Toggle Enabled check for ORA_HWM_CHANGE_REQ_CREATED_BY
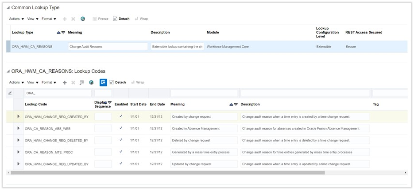The height and width of the screenshot is (190, 414). coord(121,116)
